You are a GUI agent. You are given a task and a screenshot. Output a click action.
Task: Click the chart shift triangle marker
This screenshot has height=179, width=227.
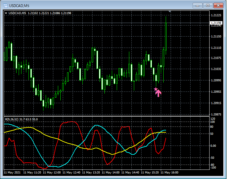[170, 11]
